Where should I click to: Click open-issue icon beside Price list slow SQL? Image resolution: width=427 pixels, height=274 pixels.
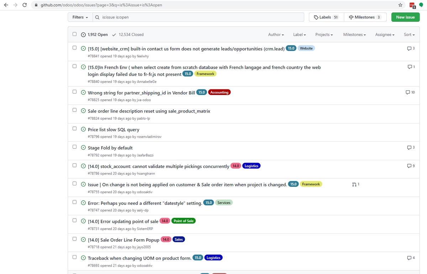coord(83,129)
